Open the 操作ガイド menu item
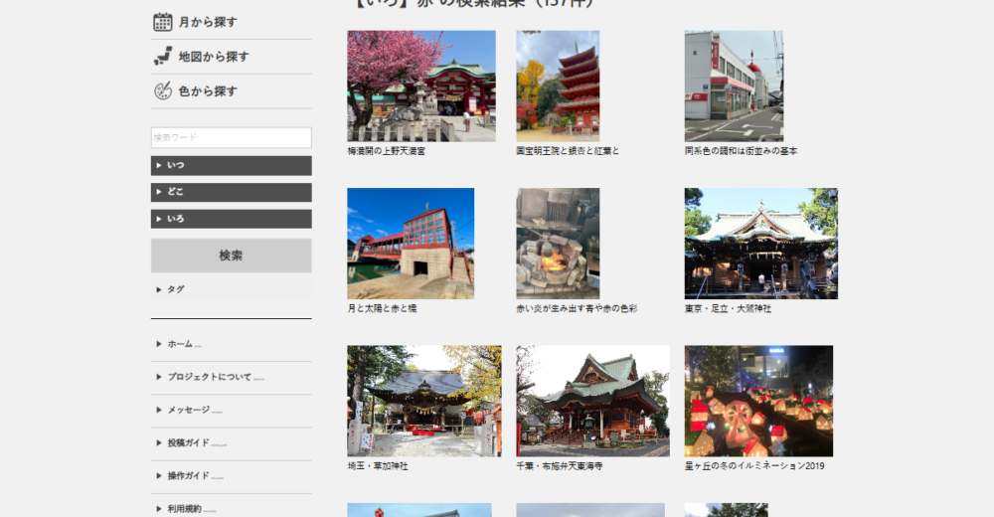Viewport: 994px width, 517px height. coord(195,476)
